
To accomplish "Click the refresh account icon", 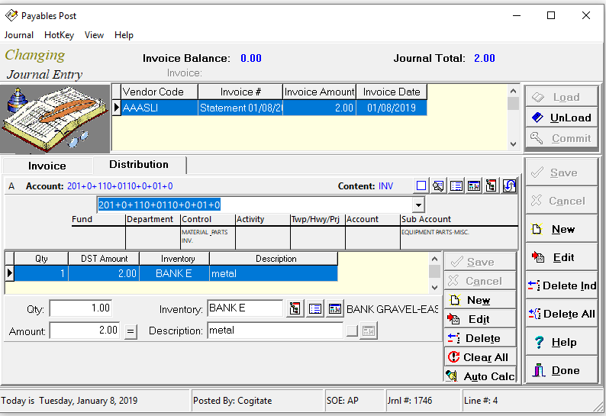I will (x=509, y=186).
